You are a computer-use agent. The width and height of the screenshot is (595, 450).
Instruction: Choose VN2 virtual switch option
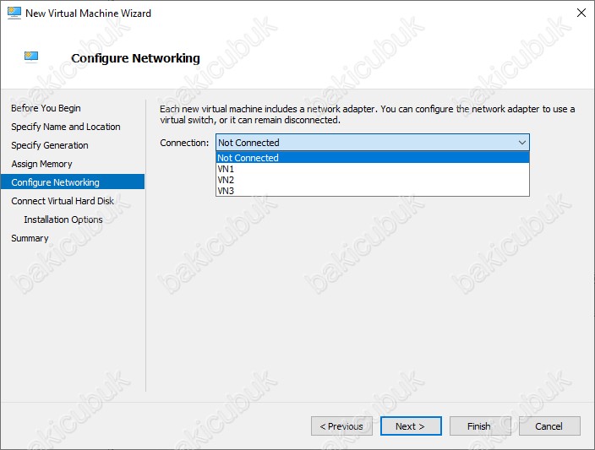372,180
